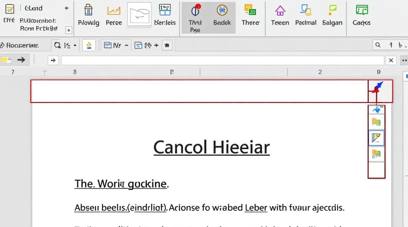This screenshot has width=408, height=227.
Task: Click the small dialog launcher below Rover Pctlrg
Action: click(x=69, y=30)
